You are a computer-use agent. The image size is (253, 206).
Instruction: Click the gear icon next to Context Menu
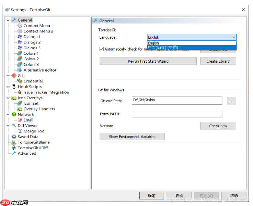[x=20, y=26]
